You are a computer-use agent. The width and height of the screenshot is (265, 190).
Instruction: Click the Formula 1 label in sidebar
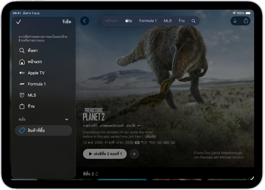(x=37, y=84)
